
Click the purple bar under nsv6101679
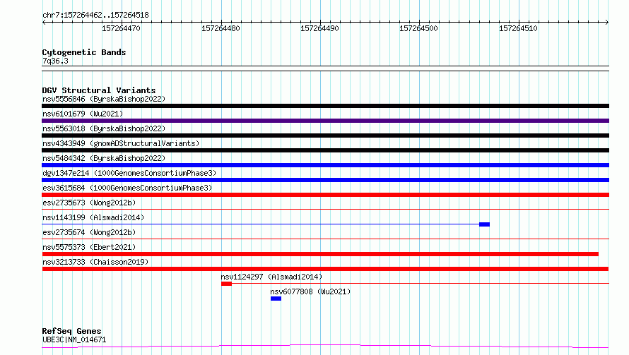pos(325,121)
